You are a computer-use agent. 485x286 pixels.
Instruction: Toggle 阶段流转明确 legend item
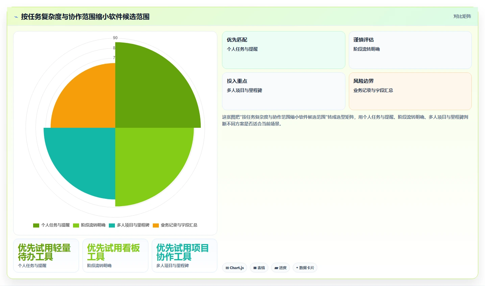click(89, 225)
